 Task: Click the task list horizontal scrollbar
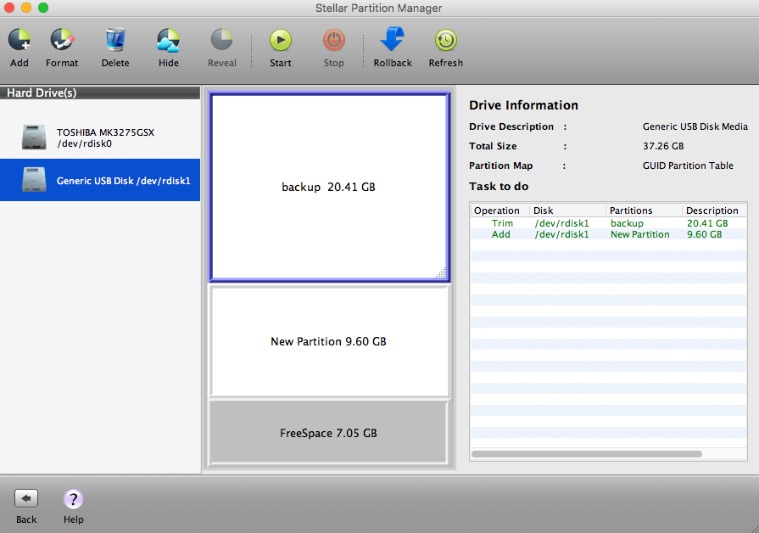[x=587, y=454]
